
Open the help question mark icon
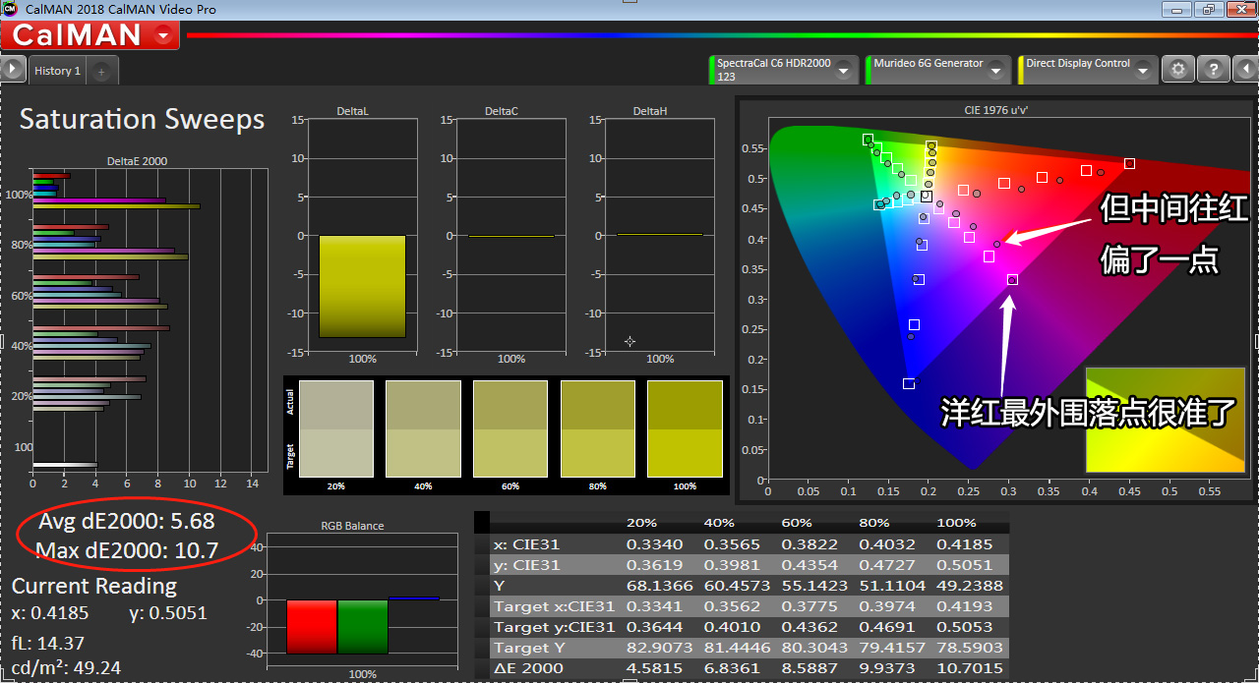pyautogui.click(x=1214, y=70)
